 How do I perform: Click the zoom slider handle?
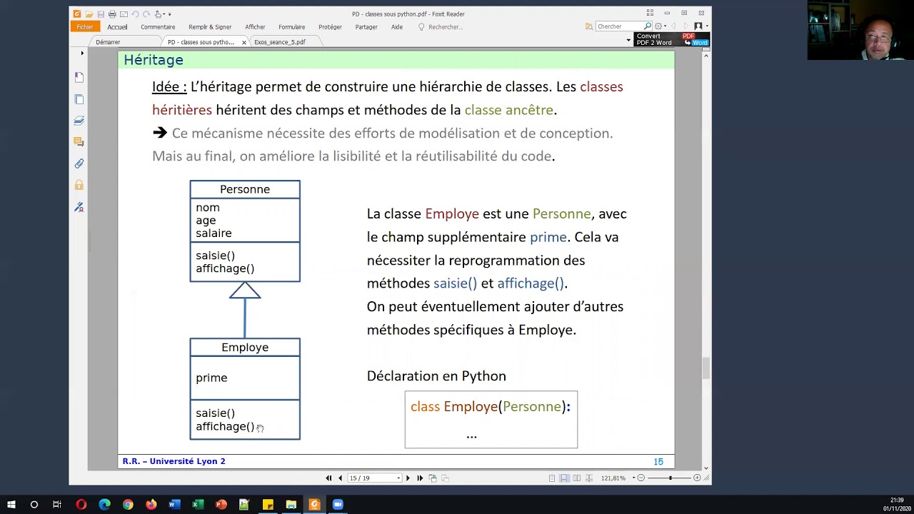[671, 478]
